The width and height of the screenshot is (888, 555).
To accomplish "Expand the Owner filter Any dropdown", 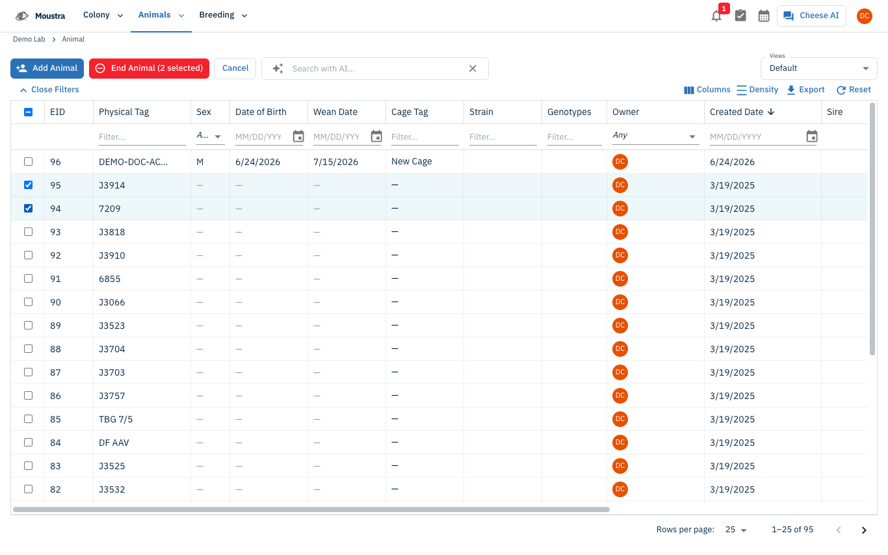I will [655, 136].
